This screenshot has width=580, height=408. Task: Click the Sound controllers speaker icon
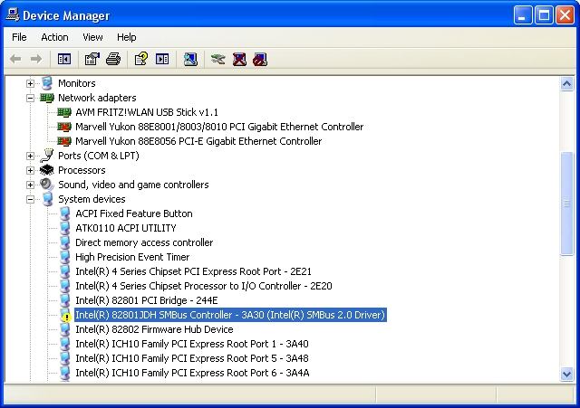tap(47, 185)
